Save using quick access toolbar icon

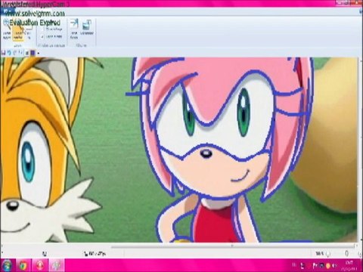coord(4,53)
